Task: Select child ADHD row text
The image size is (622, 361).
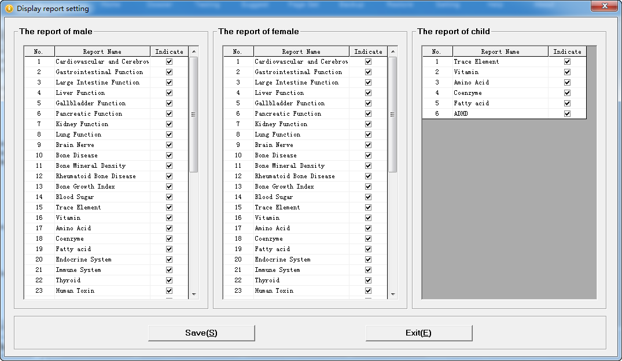Action: click(461, 113)
